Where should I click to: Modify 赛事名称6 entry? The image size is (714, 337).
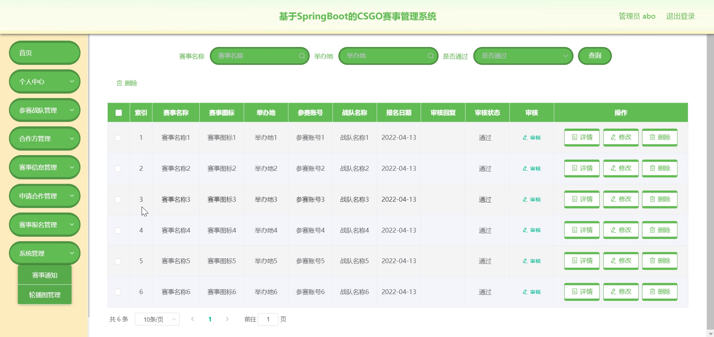621,292
